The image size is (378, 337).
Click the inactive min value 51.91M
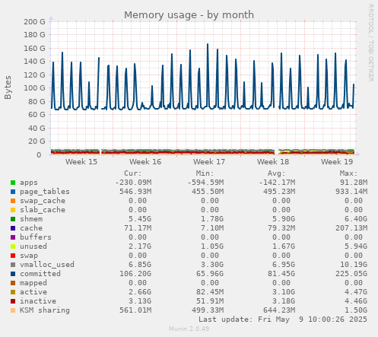tap(210, 301)
